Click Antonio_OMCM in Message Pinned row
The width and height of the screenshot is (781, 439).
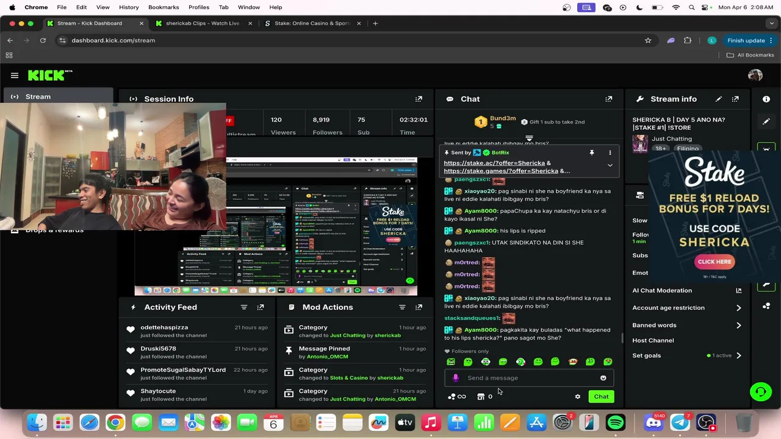pos(328,357)
